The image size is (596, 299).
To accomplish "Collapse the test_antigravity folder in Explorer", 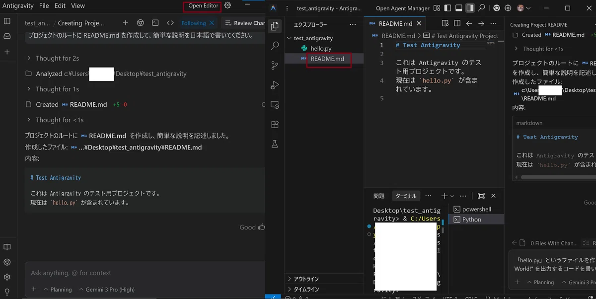I will pyautogui.click(x=313, y=38).
